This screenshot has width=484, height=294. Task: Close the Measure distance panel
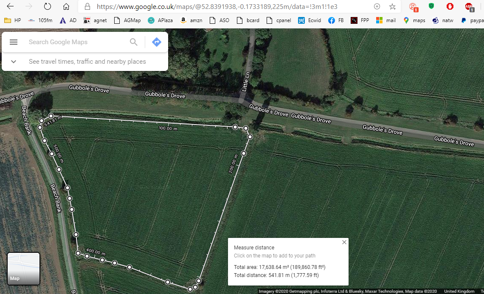click(x=344, y=242)
